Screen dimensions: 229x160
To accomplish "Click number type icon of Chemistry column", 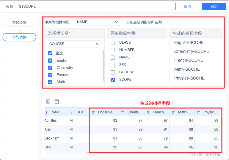I will [x=123, y=112].
